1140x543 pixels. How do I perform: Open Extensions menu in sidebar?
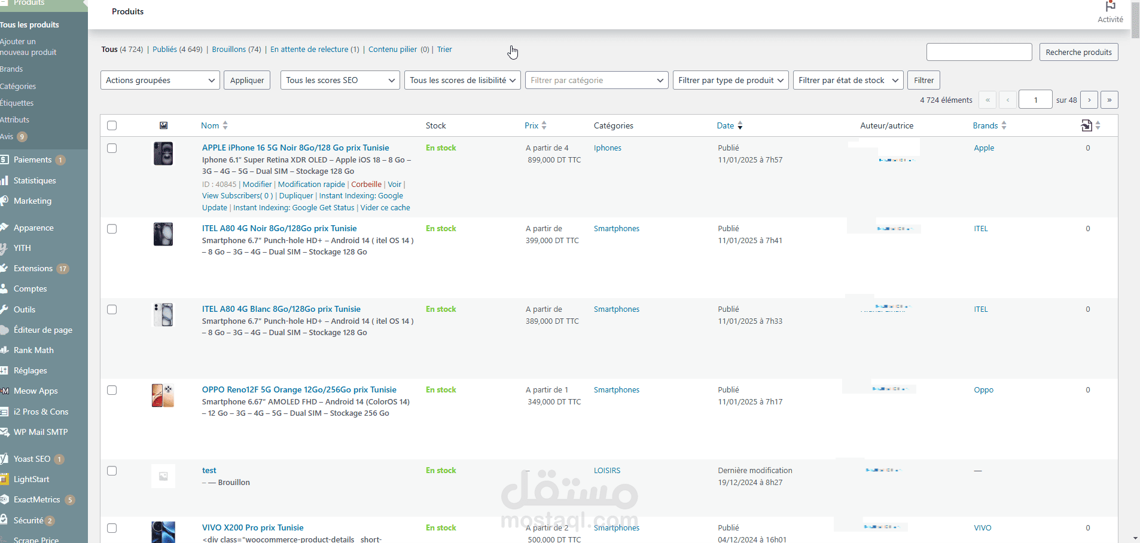click(33, 268)
